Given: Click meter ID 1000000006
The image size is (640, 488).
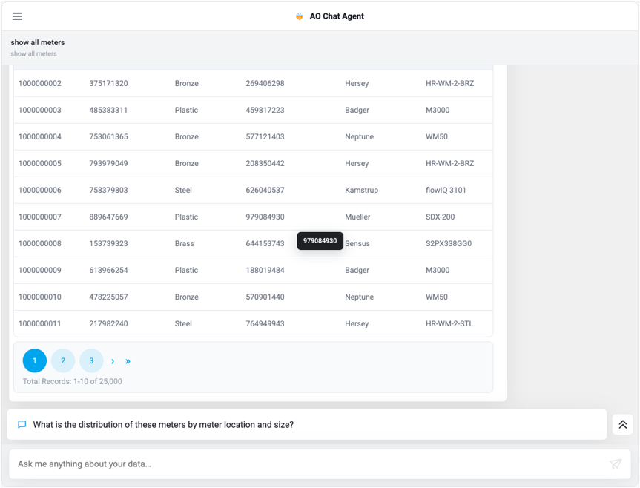Looking at the screenshot, I should [40, 190].
